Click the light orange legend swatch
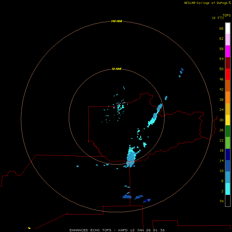The image size is (232, 232). pos(228,97)
